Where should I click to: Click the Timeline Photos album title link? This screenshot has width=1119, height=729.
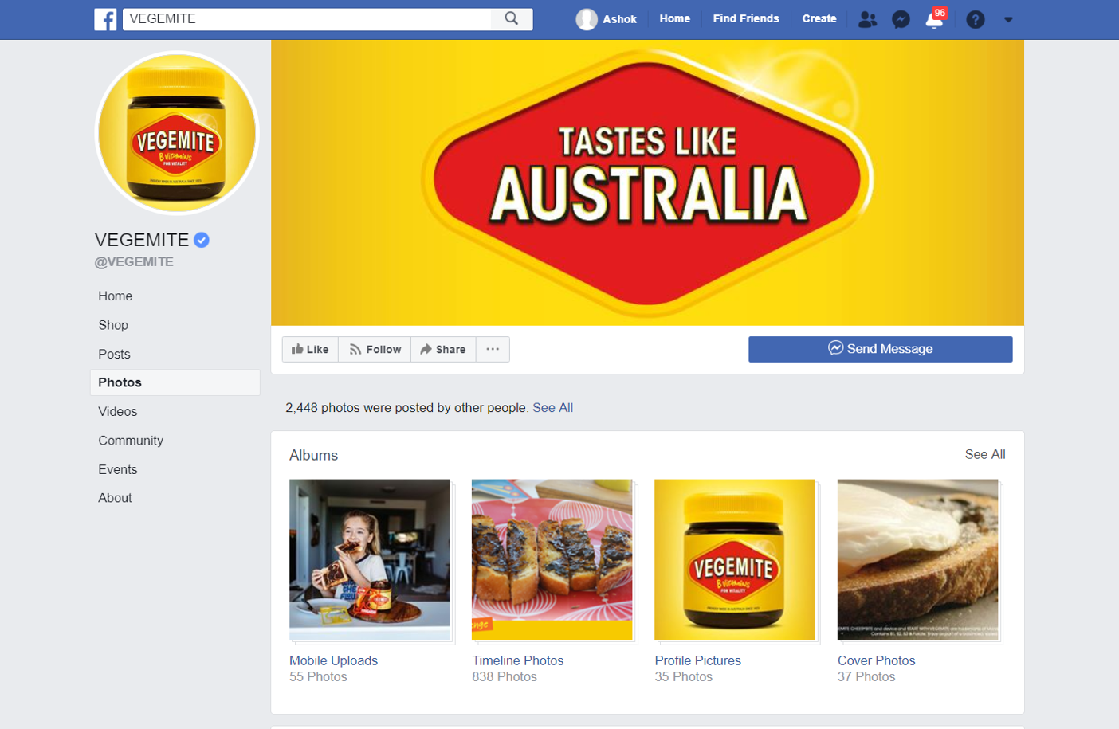[517, 660]
